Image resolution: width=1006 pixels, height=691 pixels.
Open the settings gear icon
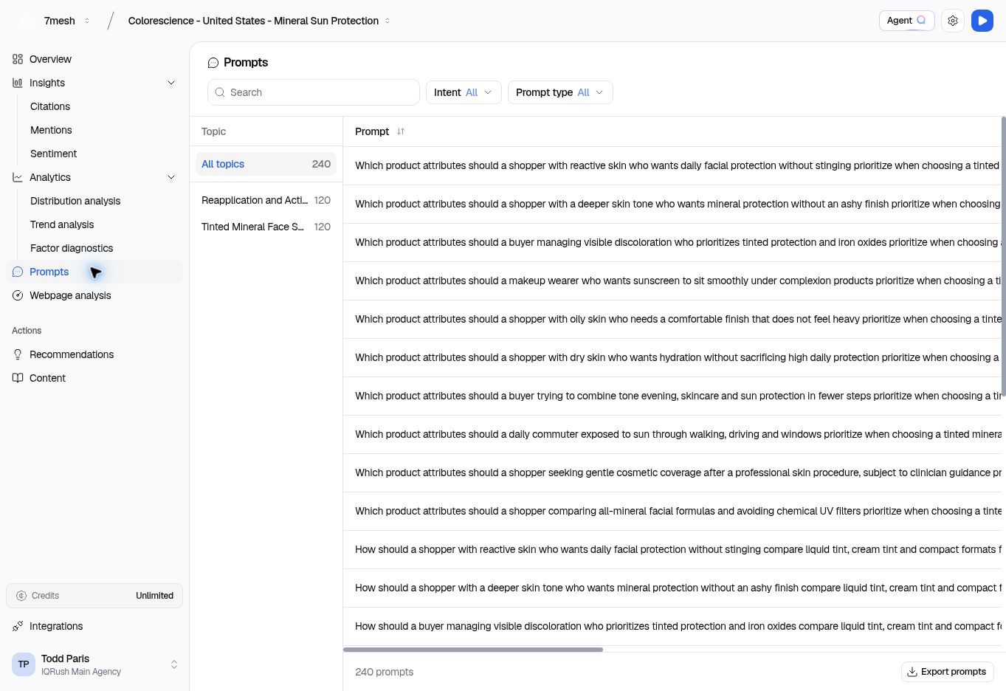coord(953,21)
